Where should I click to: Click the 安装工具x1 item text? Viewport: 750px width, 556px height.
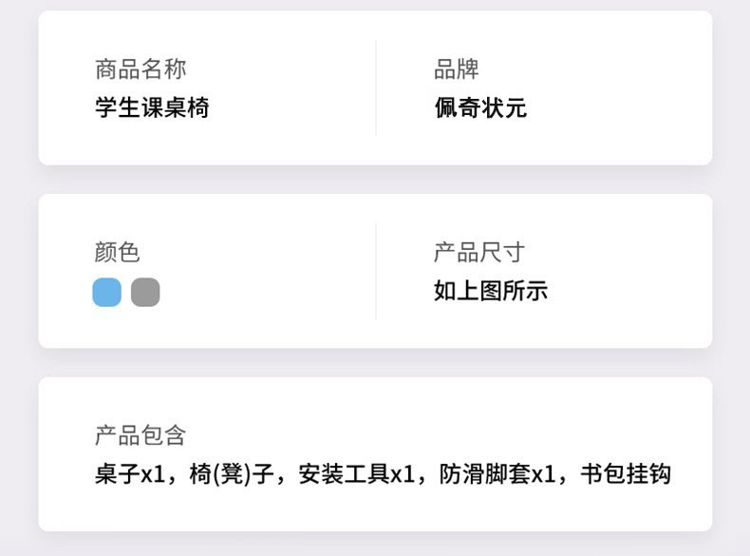click(x=357, y=473)
